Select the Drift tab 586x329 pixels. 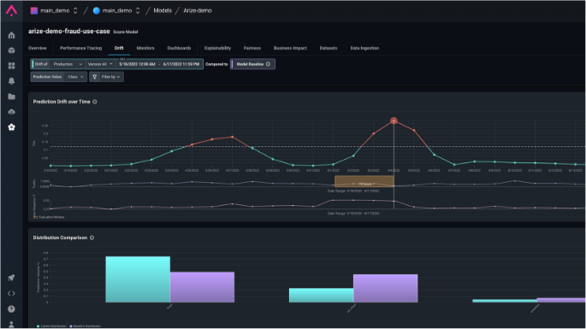coord(119,48)
